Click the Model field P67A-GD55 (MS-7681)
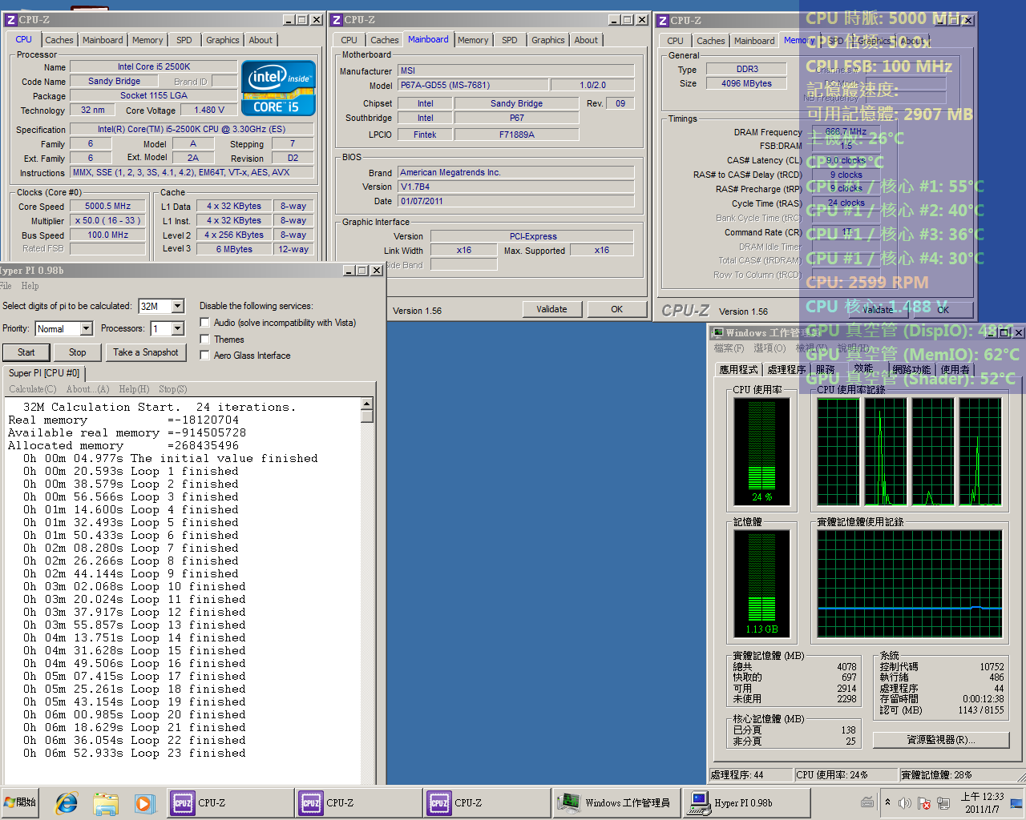The height and width of the screenshot is (820, 1026). point(473,85)
